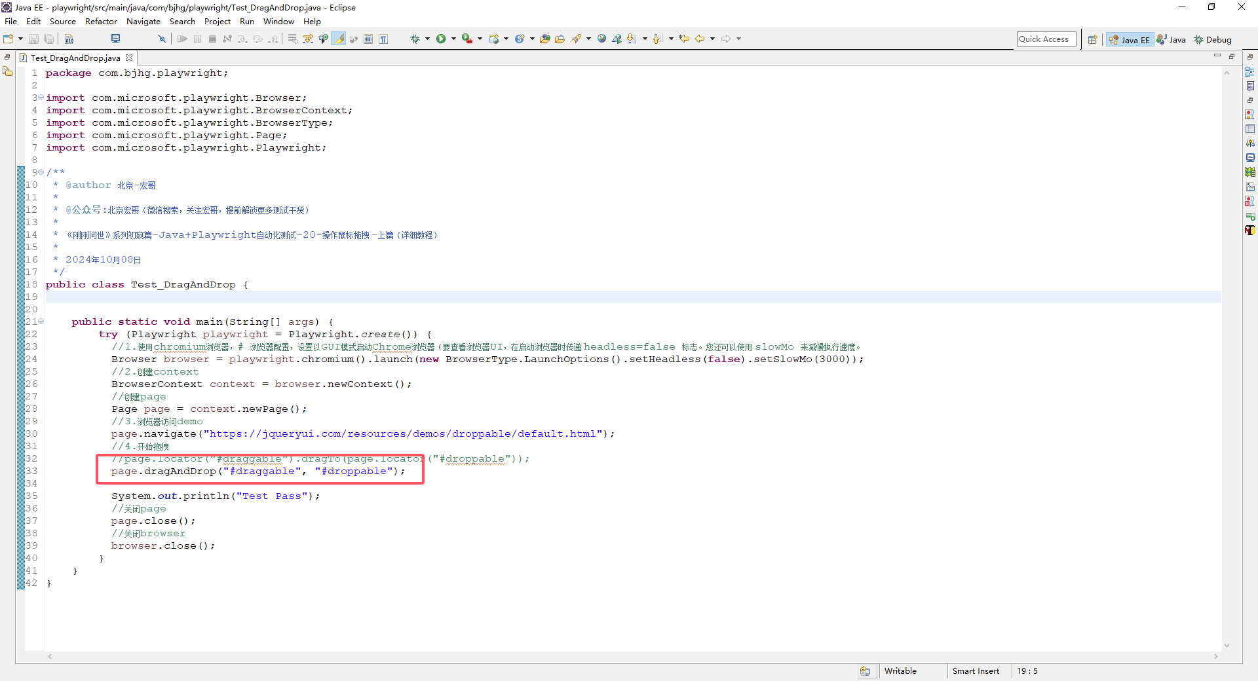Image resolution: width=1258 pixels, height=681 pixels.
Task: Click the editor vertical scrollbar track
Action: (1227, 393)
